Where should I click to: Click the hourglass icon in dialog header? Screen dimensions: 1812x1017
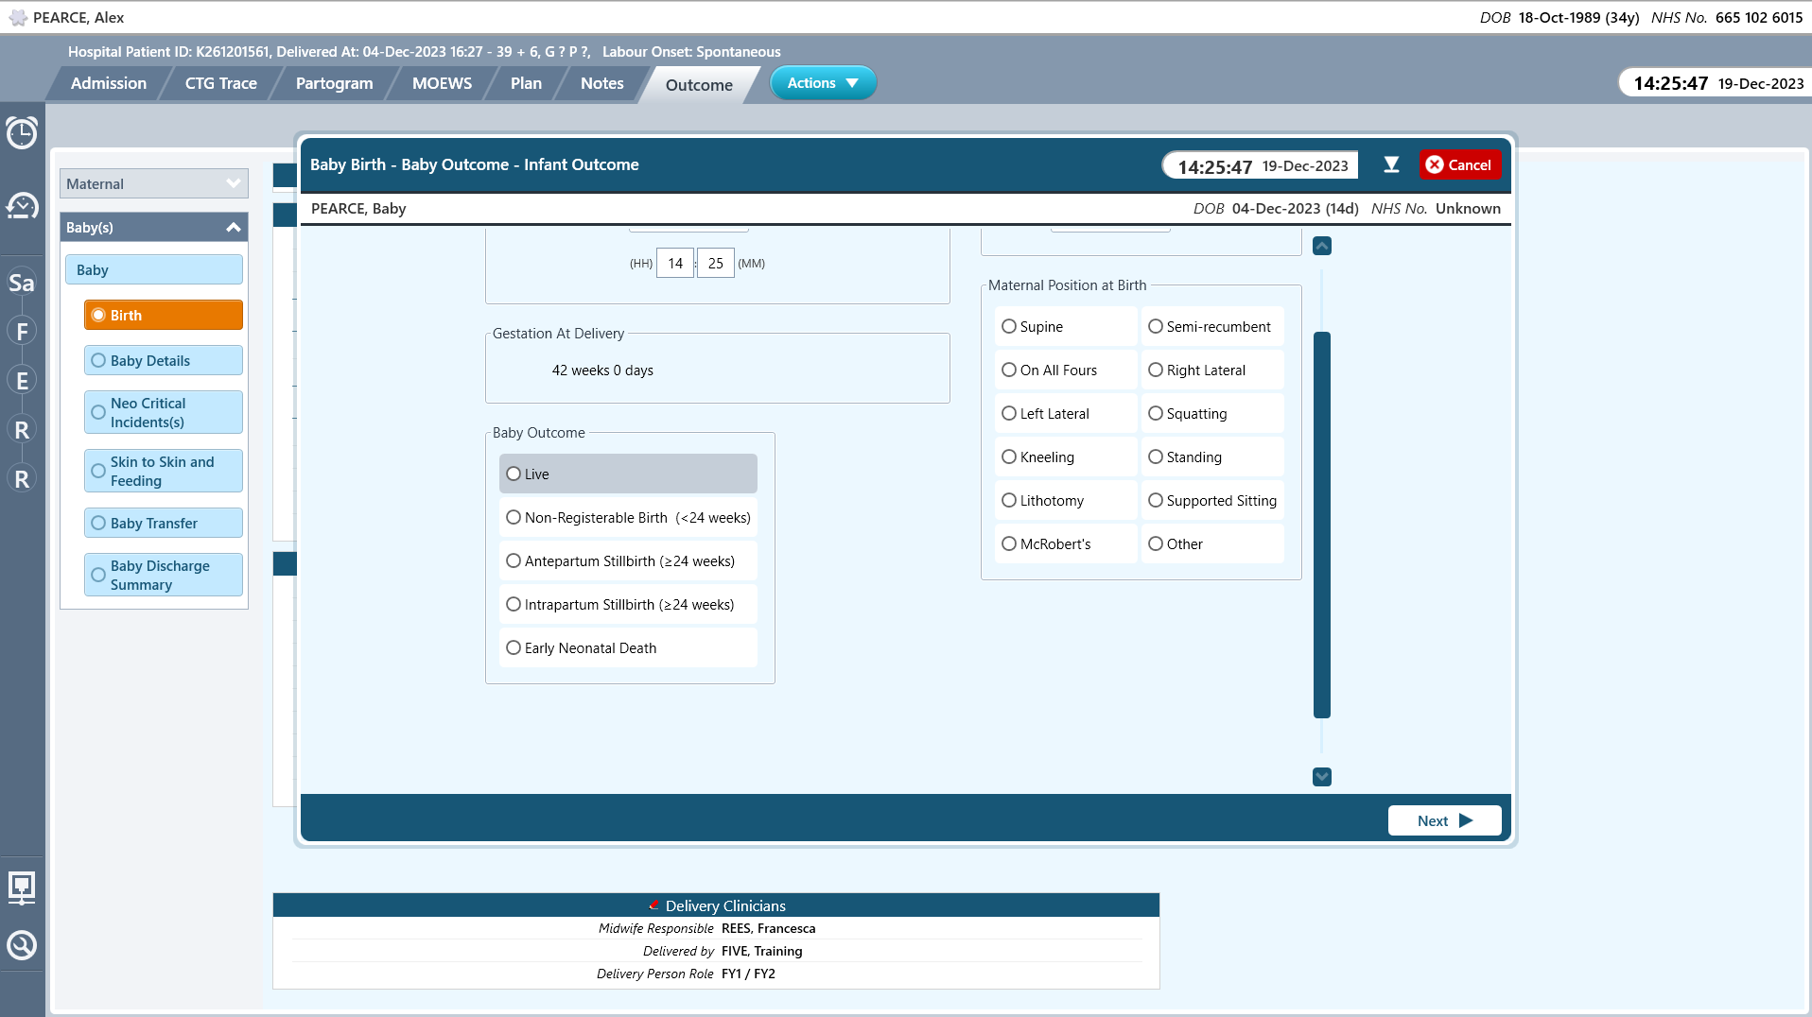coord(1391,164)
